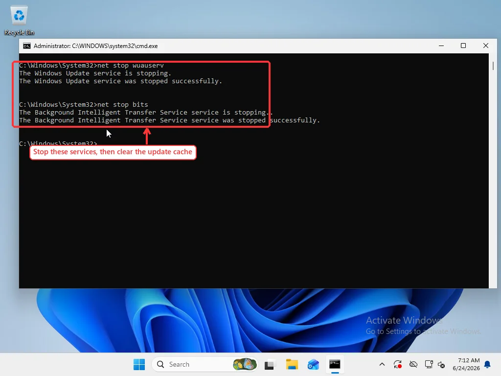Click the taskbar Search box
The width and height of the screenshot is (501, 376).
coord(205,364)
